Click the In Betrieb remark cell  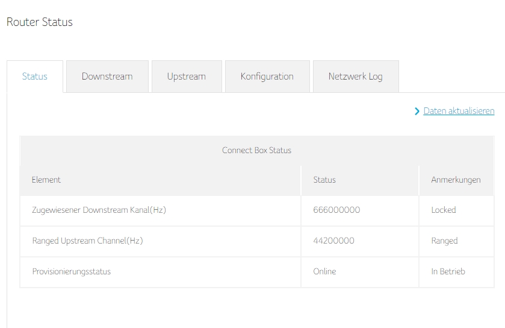[448, 271]
